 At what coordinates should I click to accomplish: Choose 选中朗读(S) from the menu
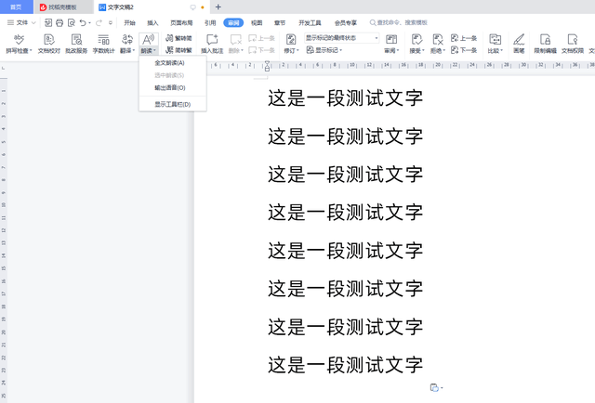[x=173, y=75]
